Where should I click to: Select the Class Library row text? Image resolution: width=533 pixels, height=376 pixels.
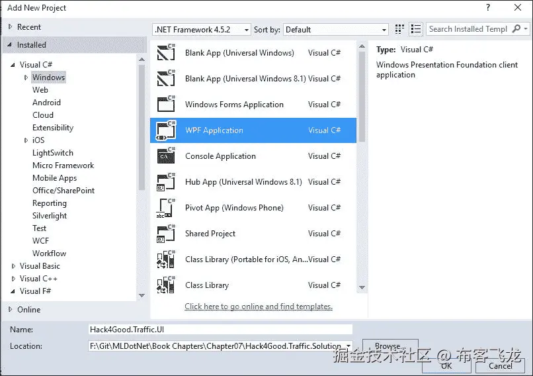[207, 285]
